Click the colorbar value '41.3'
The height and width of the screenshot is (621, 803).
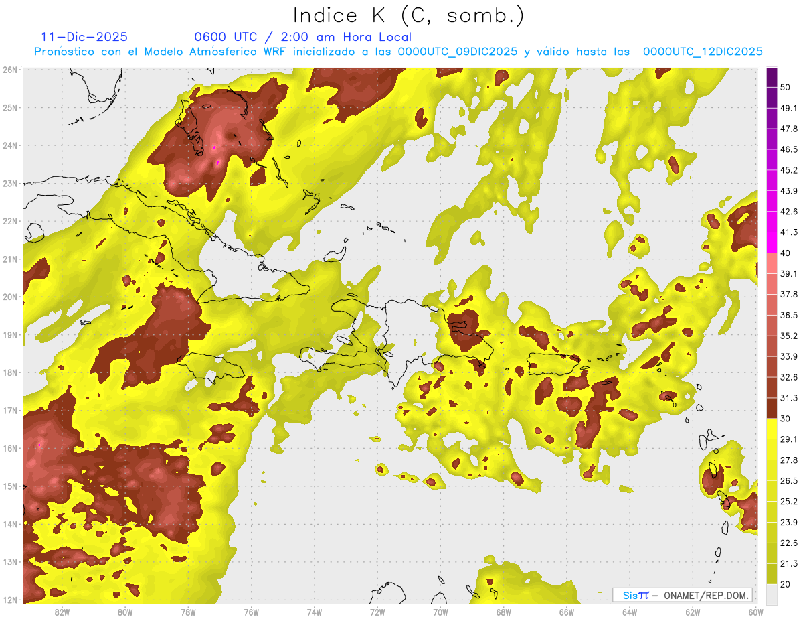[x=789, y=232]
